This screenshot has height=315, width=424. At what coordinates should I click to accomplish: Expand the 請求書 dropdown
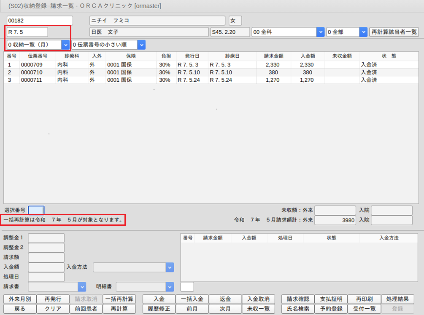coord(82,287)
